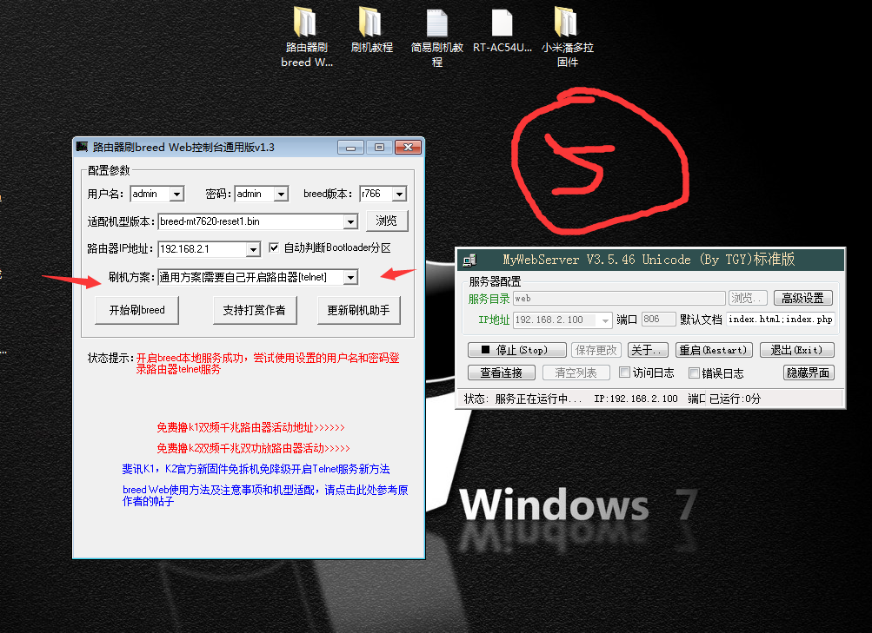Expand the 适配机型版本 dropdown arrow
This screenshot has width=872, height=633.
(x=350, y=221)
